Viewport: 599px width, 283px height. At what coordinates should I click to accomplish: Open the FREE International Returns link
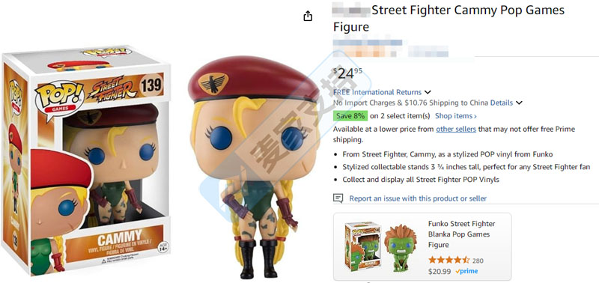click(x=377, y=92)
